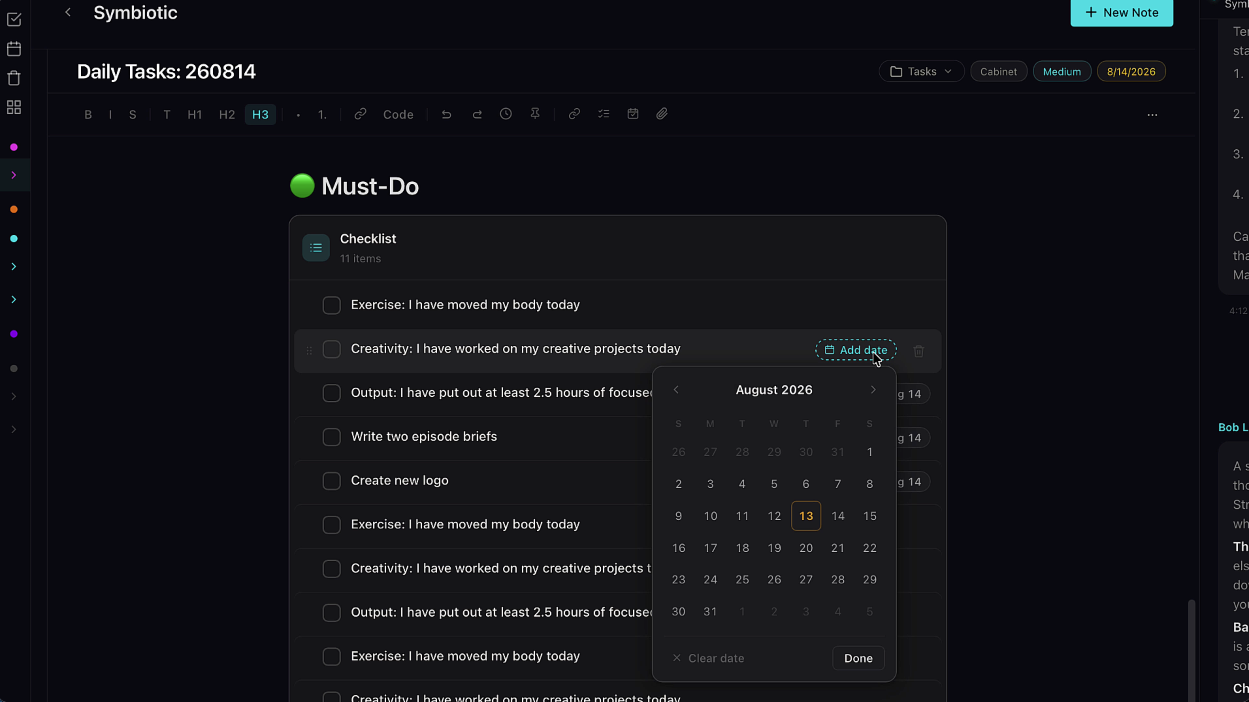Toggle italic formatting (I)

click(110, 114)
